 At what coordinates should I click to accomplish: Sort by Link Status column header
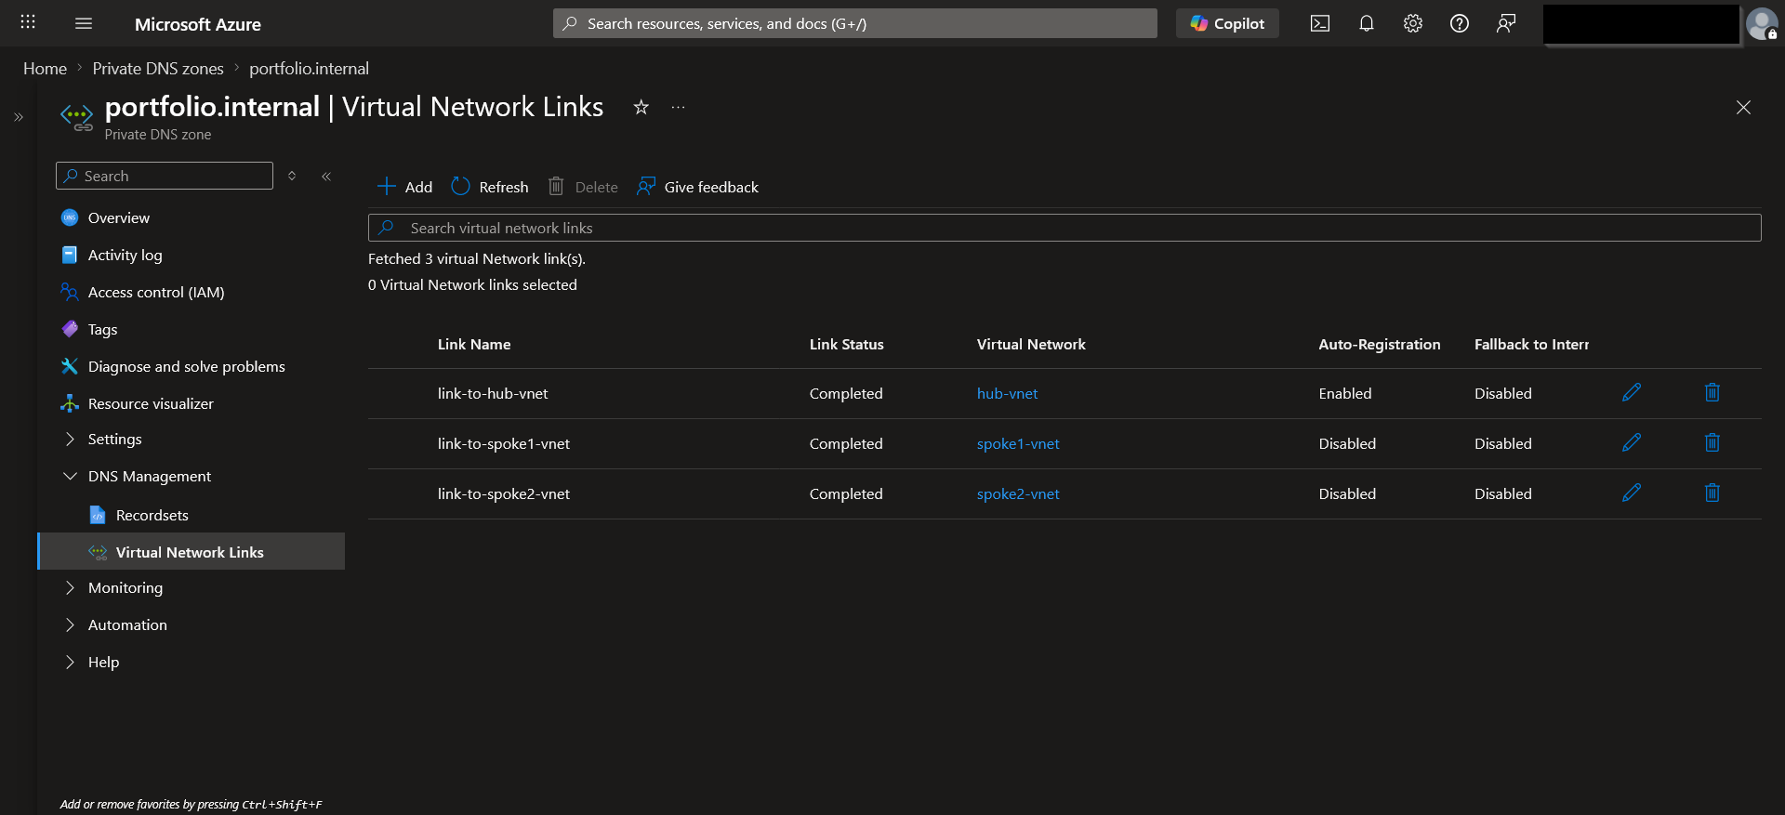tap(846, 344)
